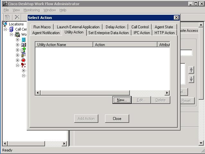Screen dimensions: 205x154
Task: Click the Reset button behind dialog
Action: pyautogui.click(x=187, y=101)
